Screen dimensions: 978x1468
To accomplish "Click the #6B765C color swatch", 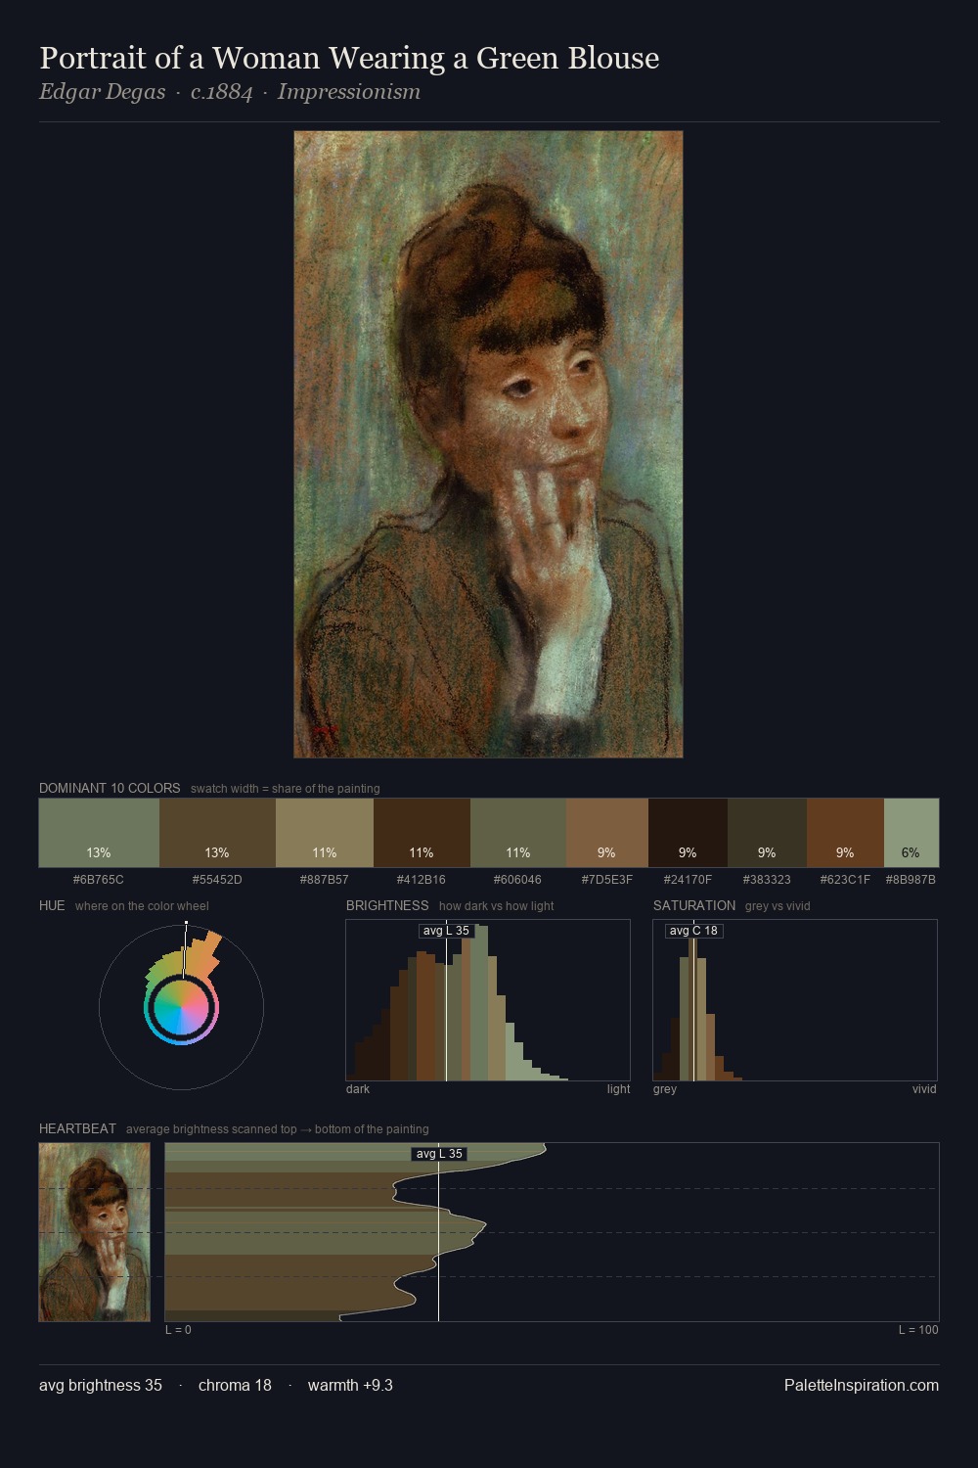I will point(99,833).
